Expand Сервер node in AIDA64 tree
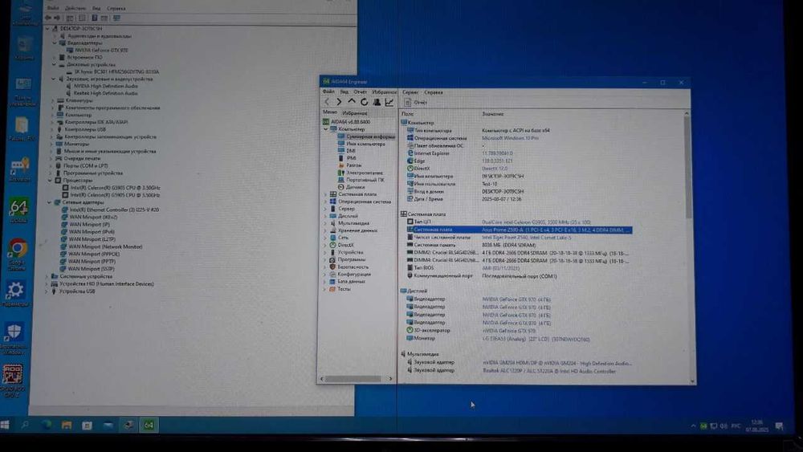The height and width of the screenshot is (452, 803). click(326, 209)
